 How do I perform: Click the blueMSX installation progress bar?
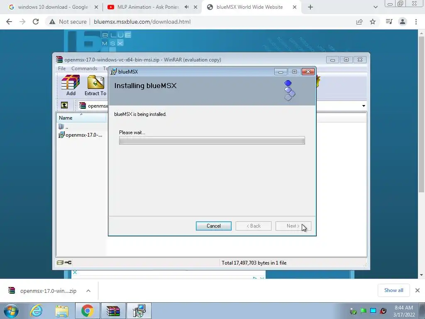pos(212,140)
